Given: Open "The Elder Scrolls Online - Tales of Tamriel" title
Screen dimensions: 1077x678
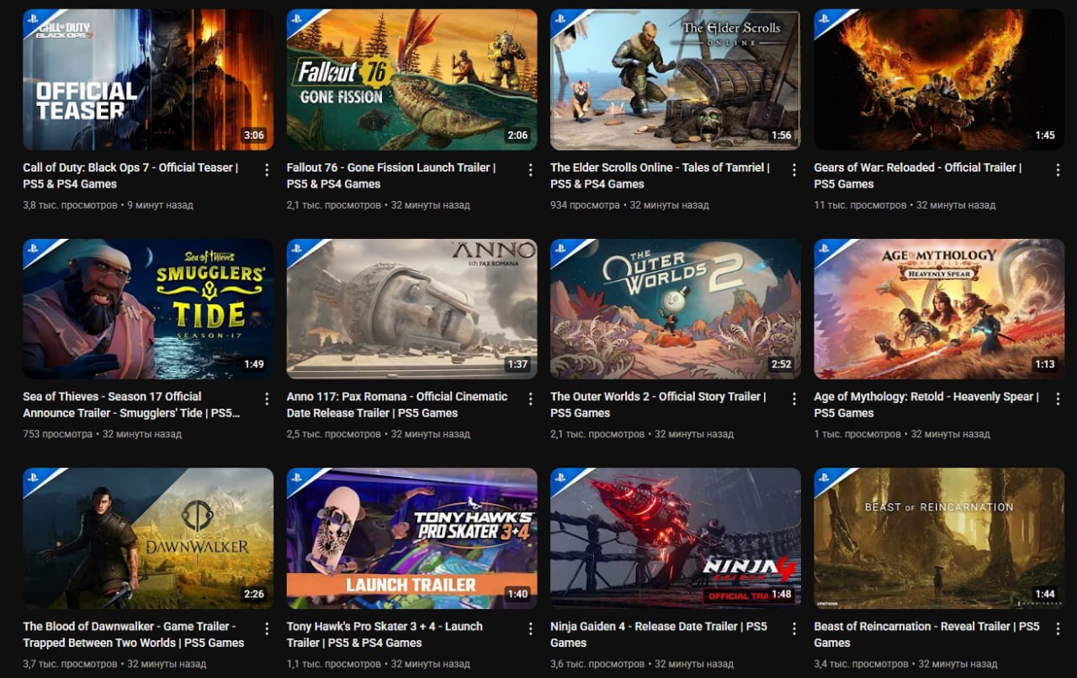Looking at the screenshot, I should (x=661, y=176).
